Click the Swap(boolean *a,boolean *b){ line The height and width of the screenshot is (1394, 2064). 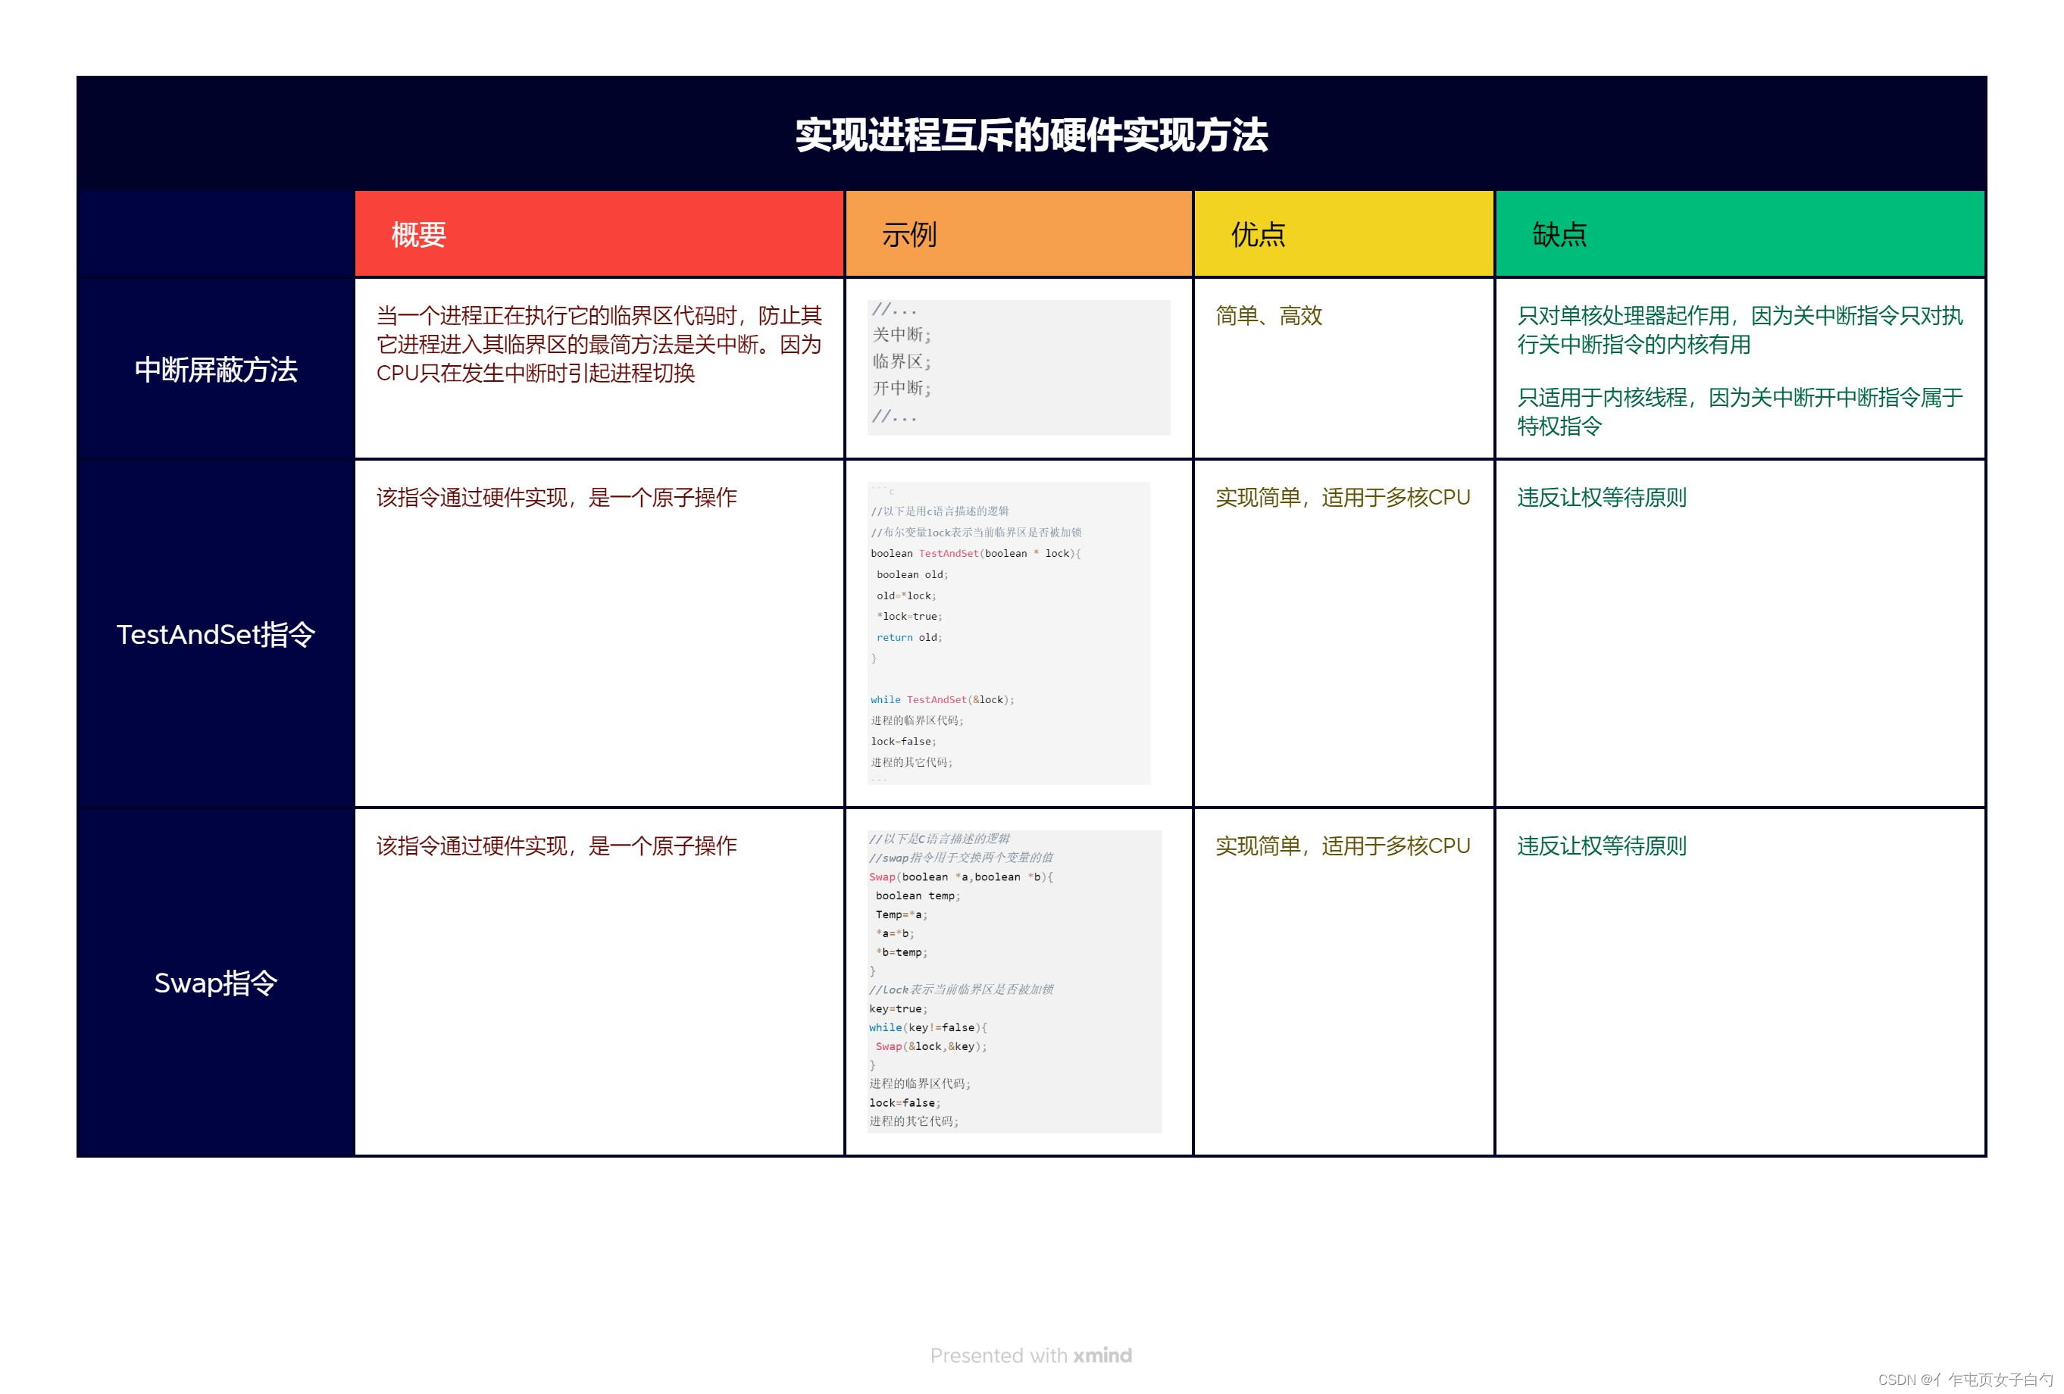click(x=961, y=877)
